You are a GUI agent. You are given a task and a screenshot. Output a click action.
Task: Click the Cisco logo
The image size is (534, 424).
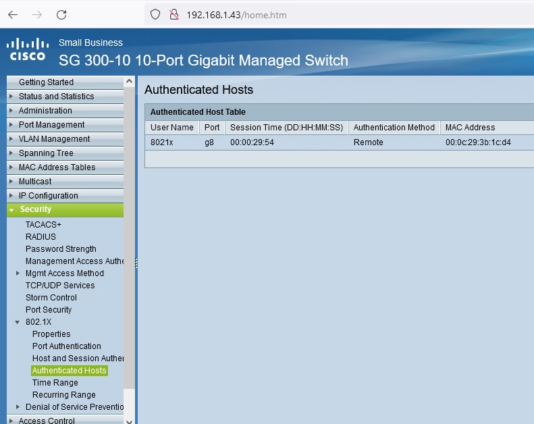click(27, 50)
